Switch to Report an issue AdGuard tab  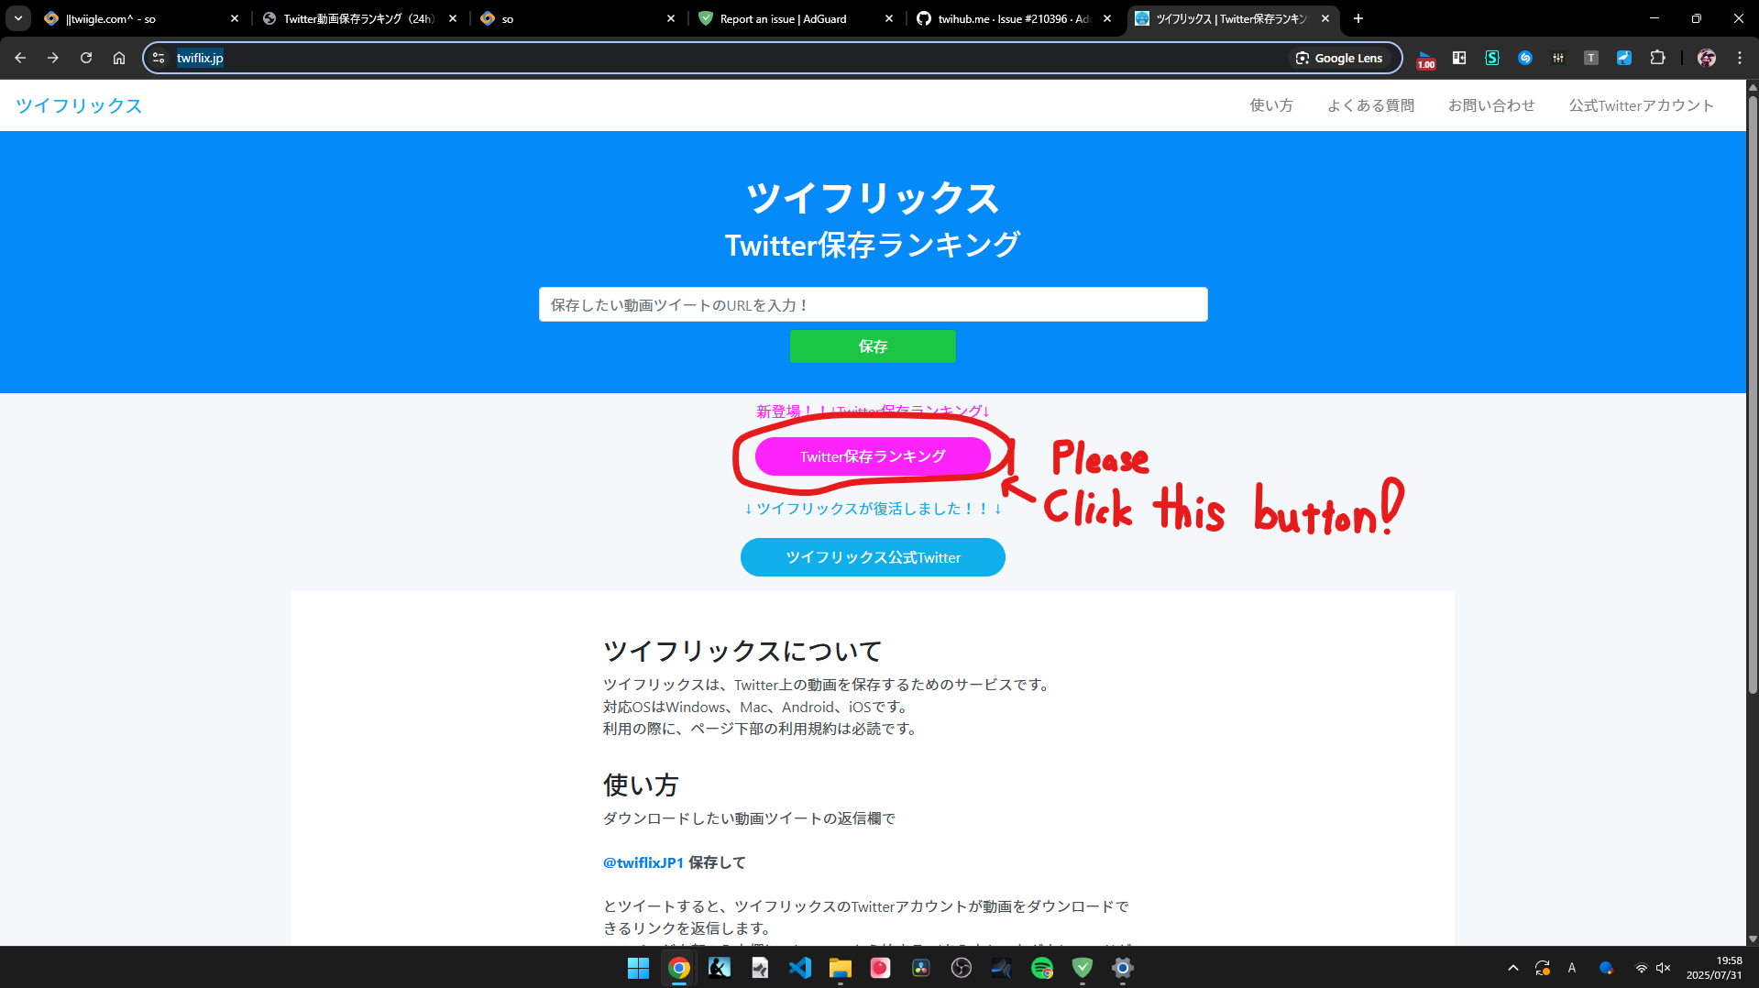click(x=794, y=18)
